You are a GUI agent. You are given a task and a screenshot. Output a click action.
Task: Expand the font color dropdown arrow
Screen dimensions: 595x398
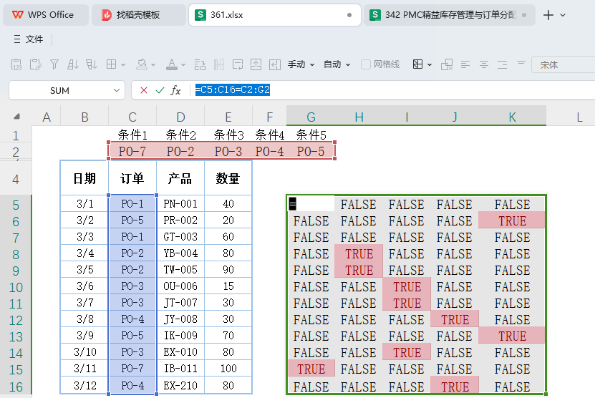(x=183, y=65)
